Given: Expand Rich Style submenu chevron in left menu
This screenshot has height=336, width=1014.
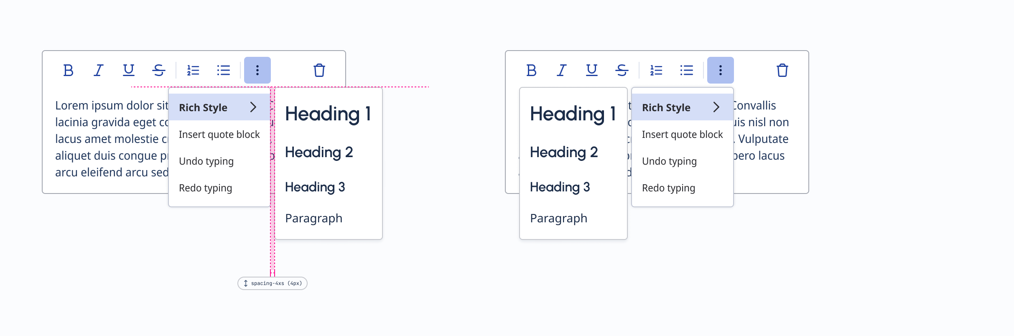Looking at the screenshot, I should [253, 107].
